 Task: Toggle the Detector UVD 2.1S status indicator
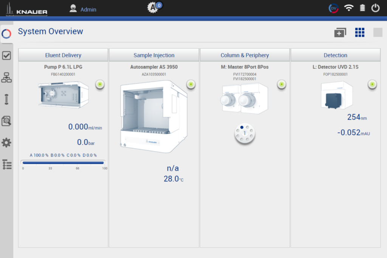point(372,84)
